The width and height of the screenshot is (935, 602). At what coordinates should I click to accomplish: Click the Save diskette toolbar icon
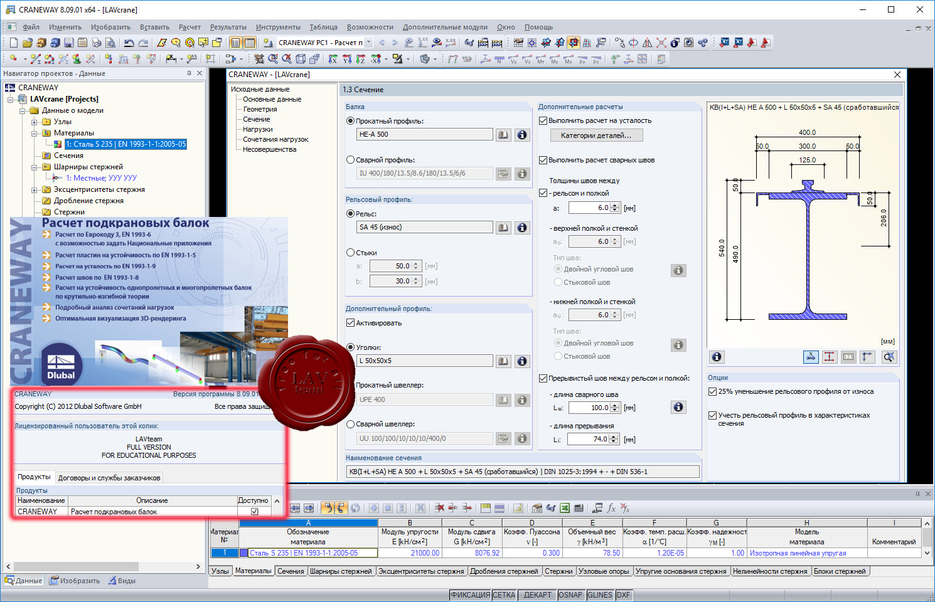68,43
